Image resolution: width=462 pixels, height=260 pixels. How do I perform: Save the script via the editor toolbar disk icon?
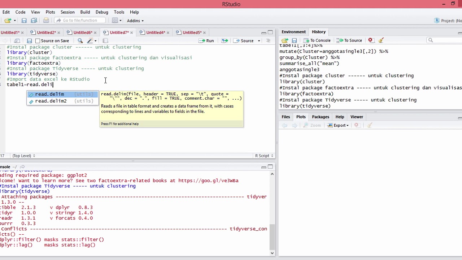coord(30,41)
